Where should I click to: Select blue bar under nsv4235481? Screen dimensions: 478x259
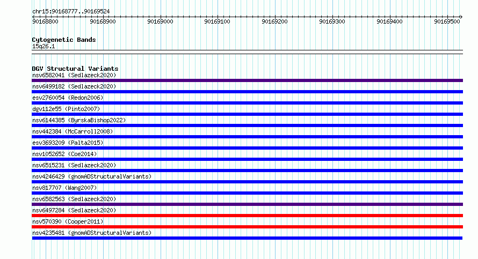pyautogui.click(x=247, y=238)
